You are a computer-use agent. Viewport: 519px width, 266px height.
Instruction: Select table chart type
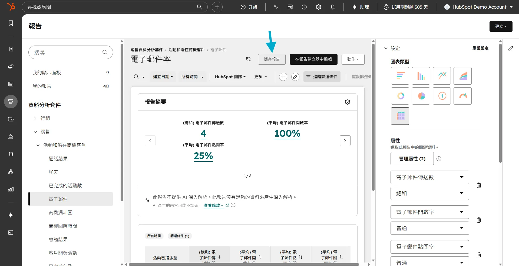coord(400,116)
